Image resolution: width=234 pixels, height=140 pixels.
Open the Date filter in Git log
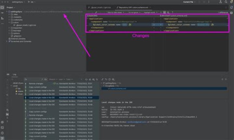coord(70,80)
